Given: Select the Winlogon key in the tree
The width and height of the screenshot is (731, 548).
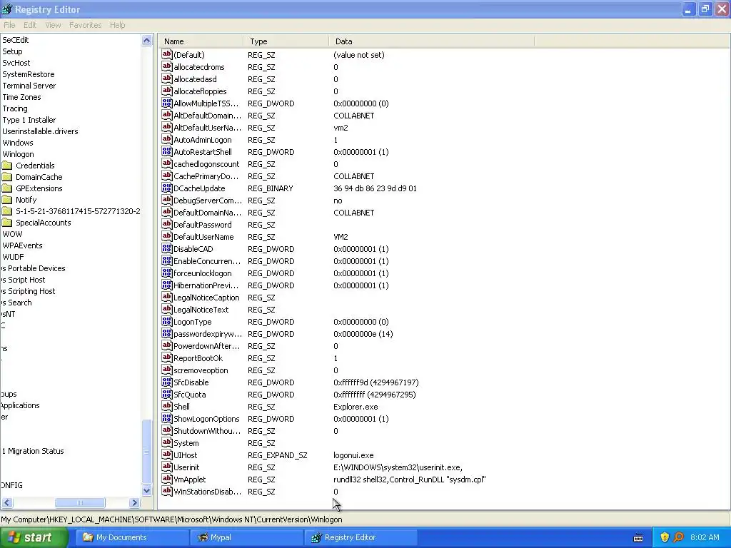Looking at the screenshot, I should (18, 154).
